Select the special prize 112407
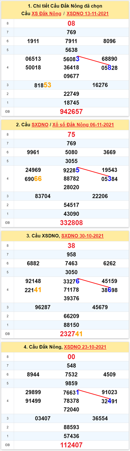130x451 pixels. coord(71,445)
